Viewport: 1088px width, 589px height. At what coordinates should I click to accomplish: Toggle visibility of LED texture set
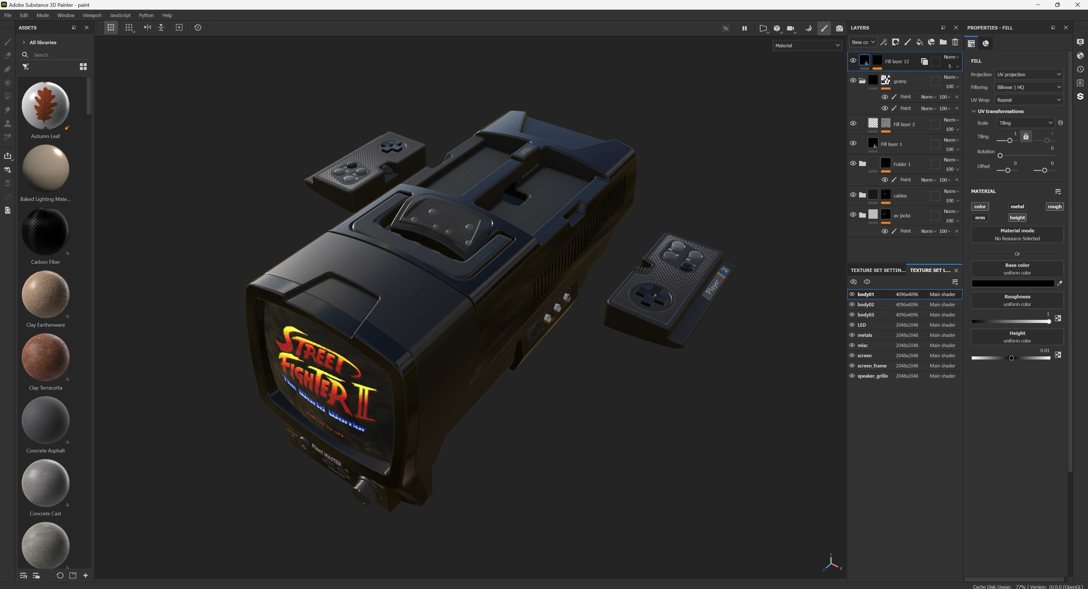click(852, 325)
